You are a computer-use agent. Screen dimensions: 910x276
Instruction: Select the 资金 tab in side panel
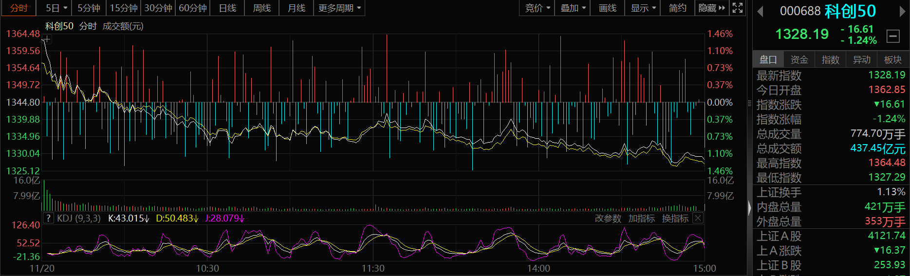click(x=799, y=59)
